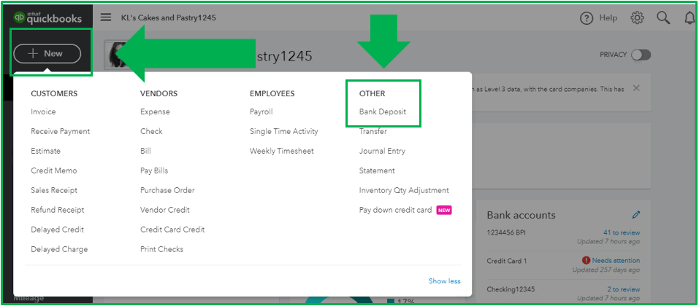Choose Expense under Vendors

pyautogui.click(x=155, y=111)
